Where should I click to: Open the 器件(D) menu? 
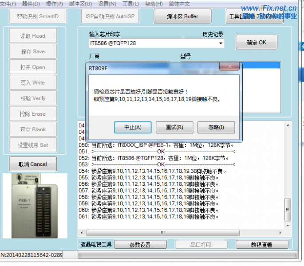(x=31, y=4)
